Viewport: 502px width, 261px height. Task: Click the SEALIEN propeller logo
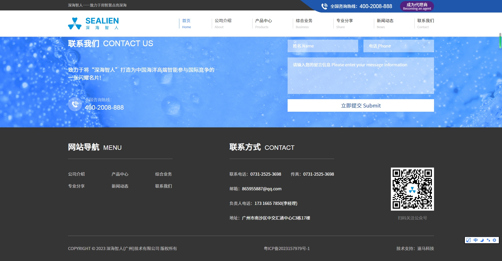[x=75, y=23]
